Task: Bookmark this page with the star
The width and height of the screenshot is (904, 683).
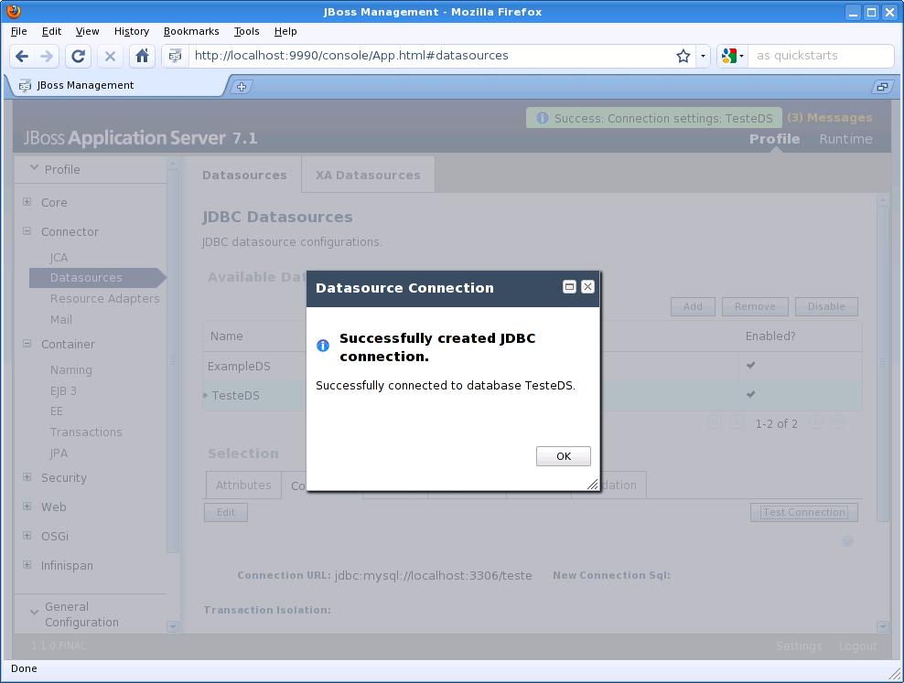Action: (683, 56)
